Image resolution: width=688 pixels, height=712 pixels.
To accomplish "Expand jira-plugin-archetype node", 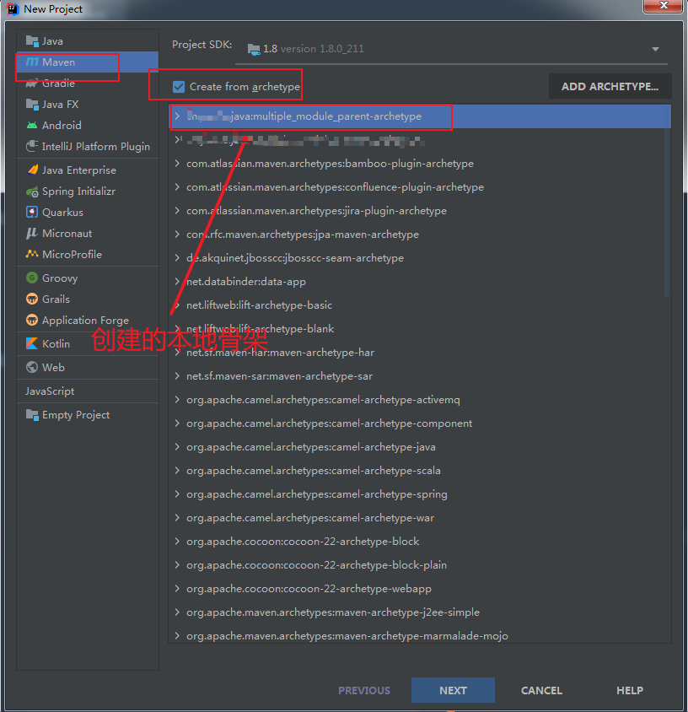I will [x=177, y=211].
